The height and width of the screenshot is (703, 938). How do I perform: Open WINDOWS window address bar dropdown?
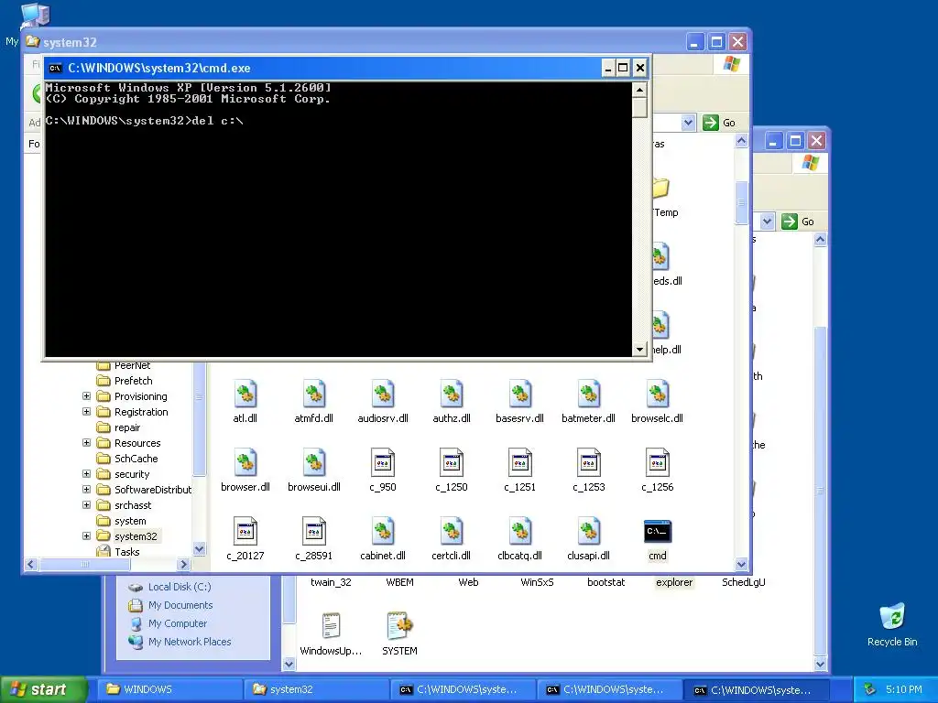click(767, 222)
